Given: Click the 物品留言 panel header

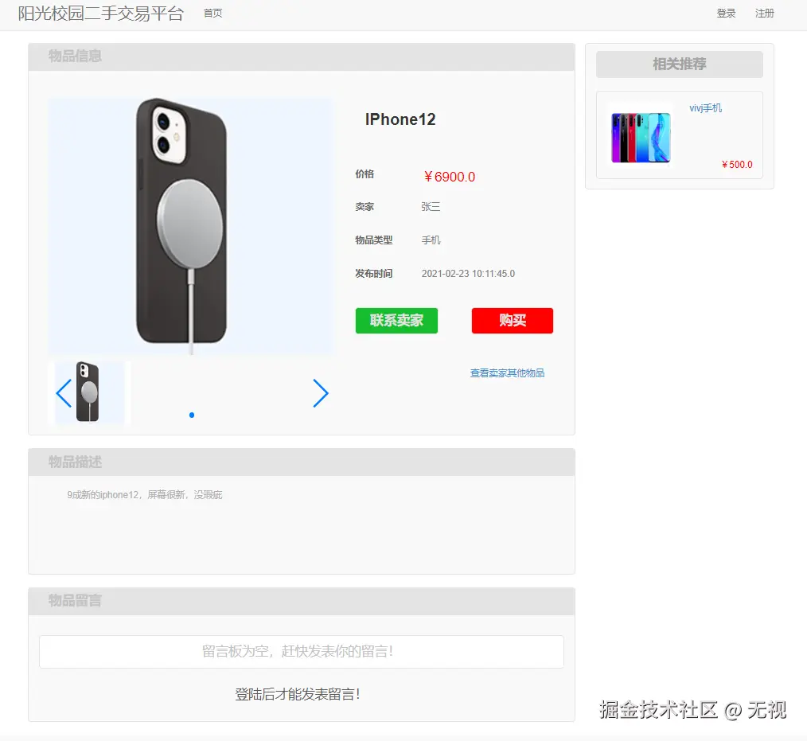Looking at the screenshot, I should click(x=302, y=601).
